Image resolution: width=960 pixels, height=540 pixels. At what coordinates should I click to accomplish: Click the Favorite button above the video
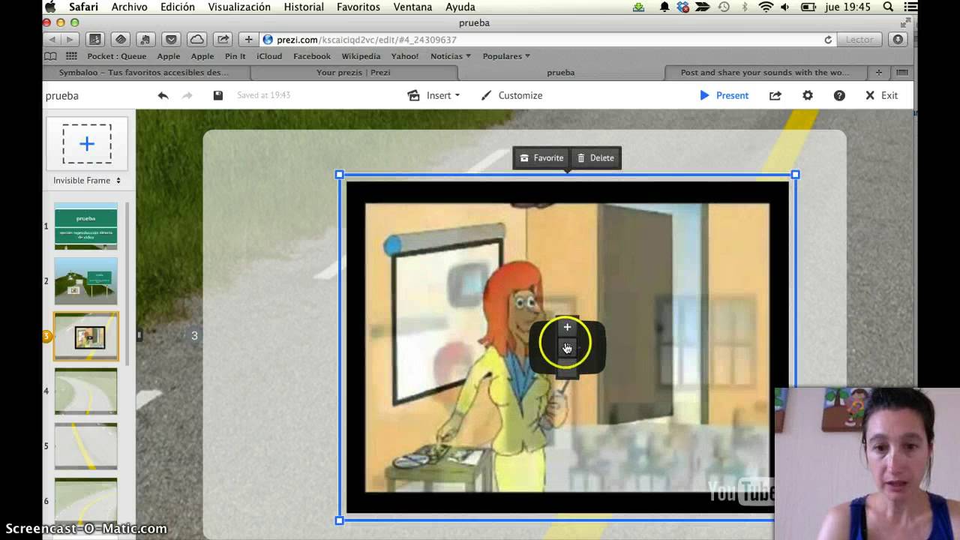point(541,157)
